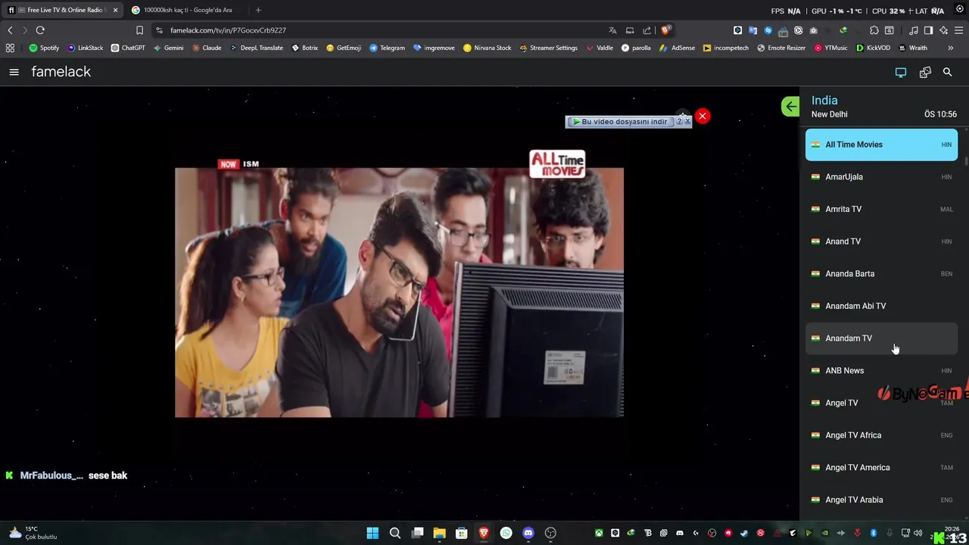Viewport: 969px width, 545px height.
Task: Open OBS Studio from taskbar
Action: click(x=550, y=533)
